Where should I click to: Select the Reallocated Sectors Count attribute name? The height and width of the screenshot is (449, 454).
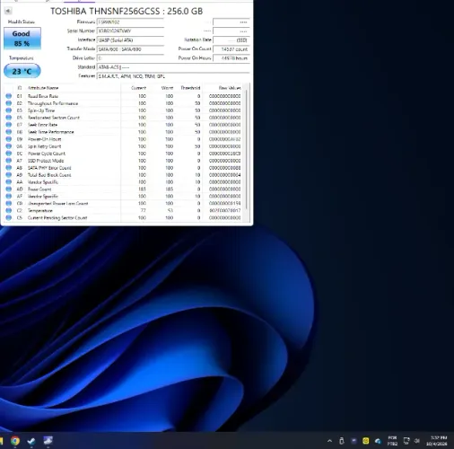54,118
